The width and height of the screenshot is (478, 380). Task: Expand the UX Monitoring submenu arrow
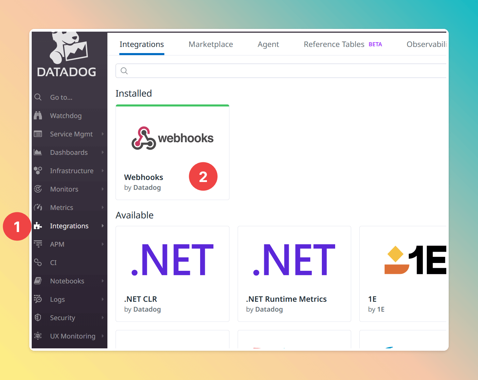click(x=103, y=336)
